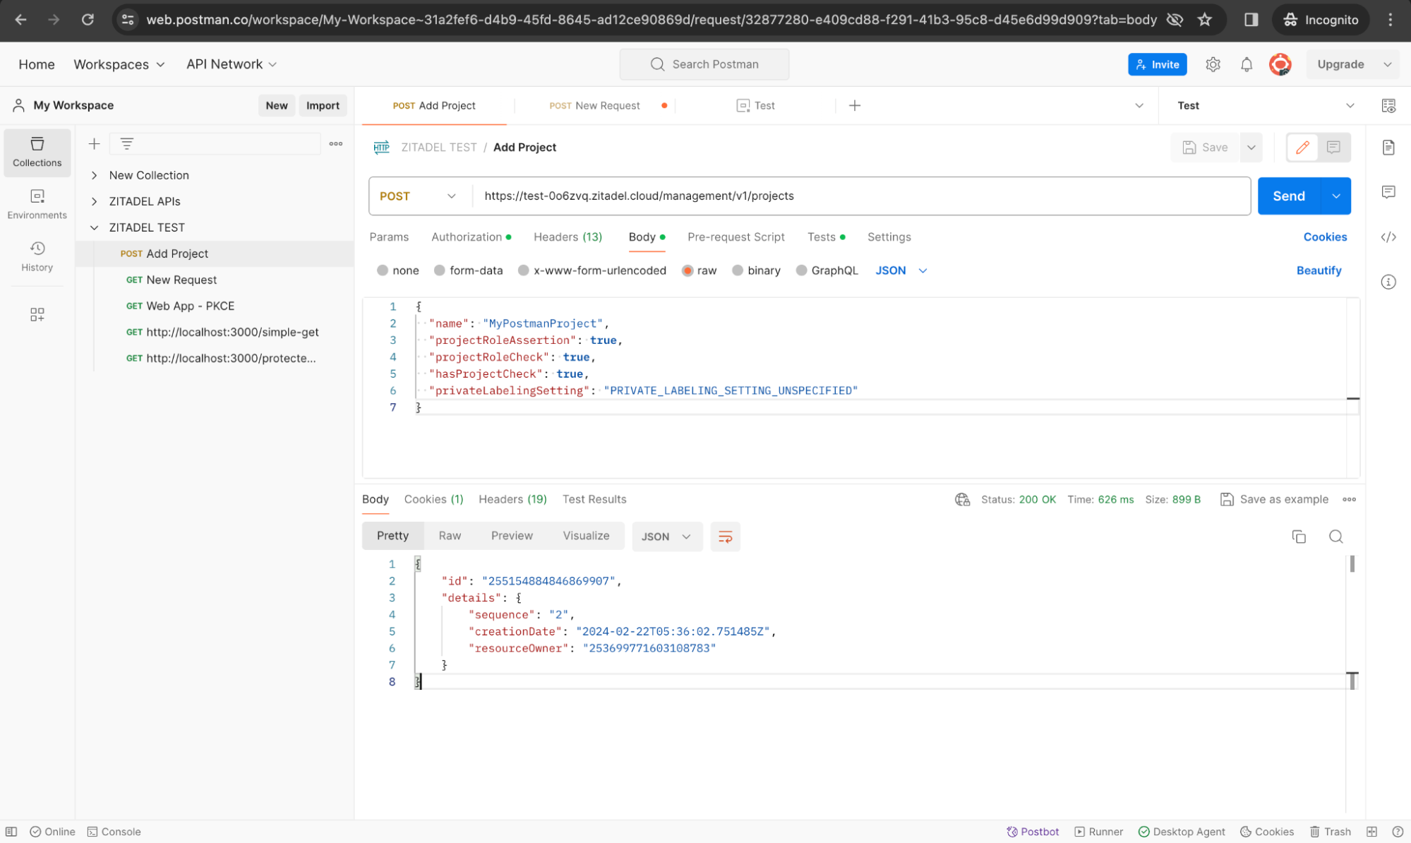Click the Import button

[323, 106]
